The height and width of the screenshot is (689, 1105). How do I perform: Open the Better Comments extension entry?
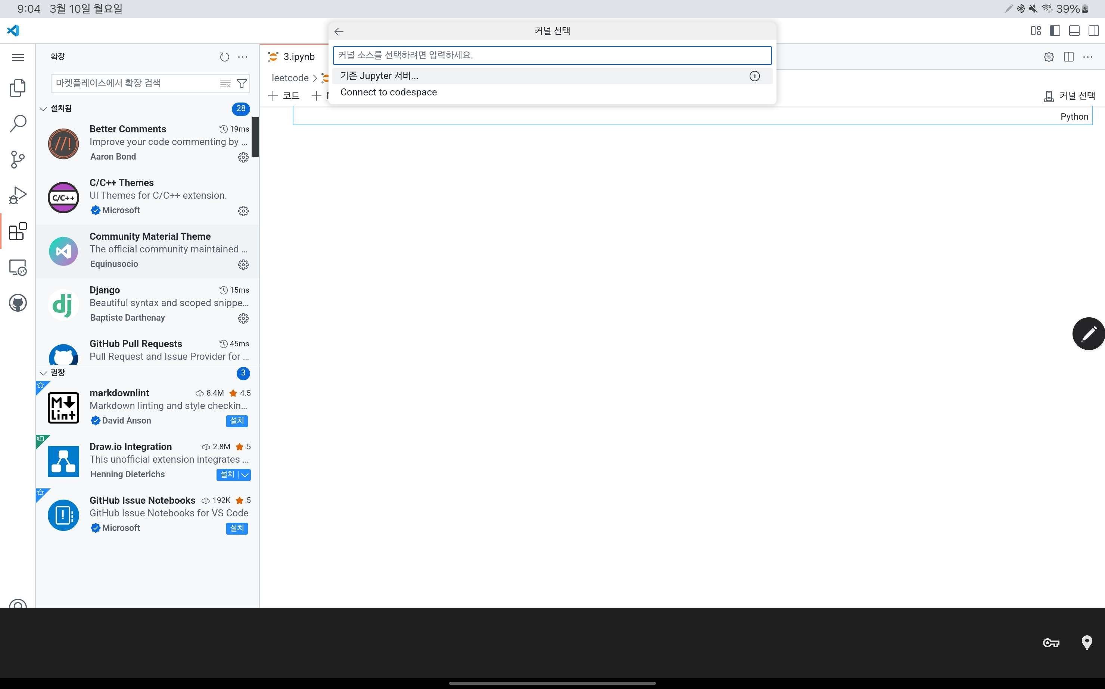coord(147,144)
